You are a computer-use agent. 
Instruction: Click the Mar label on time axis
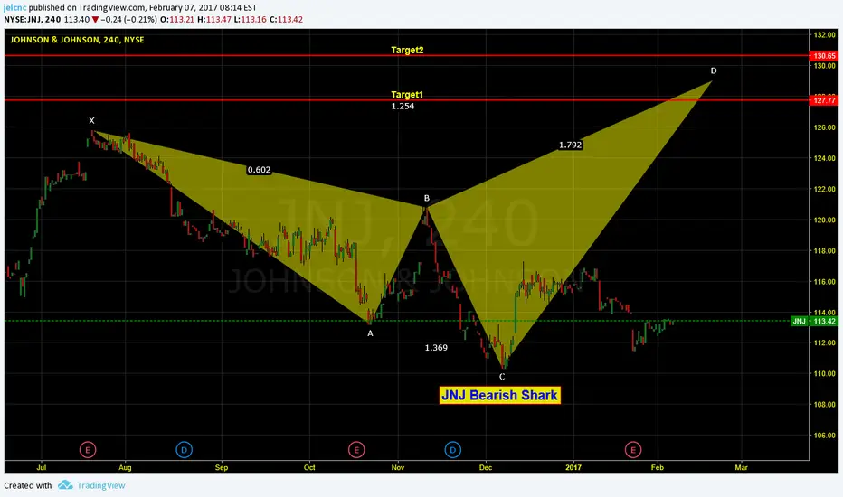coord(742,467)
